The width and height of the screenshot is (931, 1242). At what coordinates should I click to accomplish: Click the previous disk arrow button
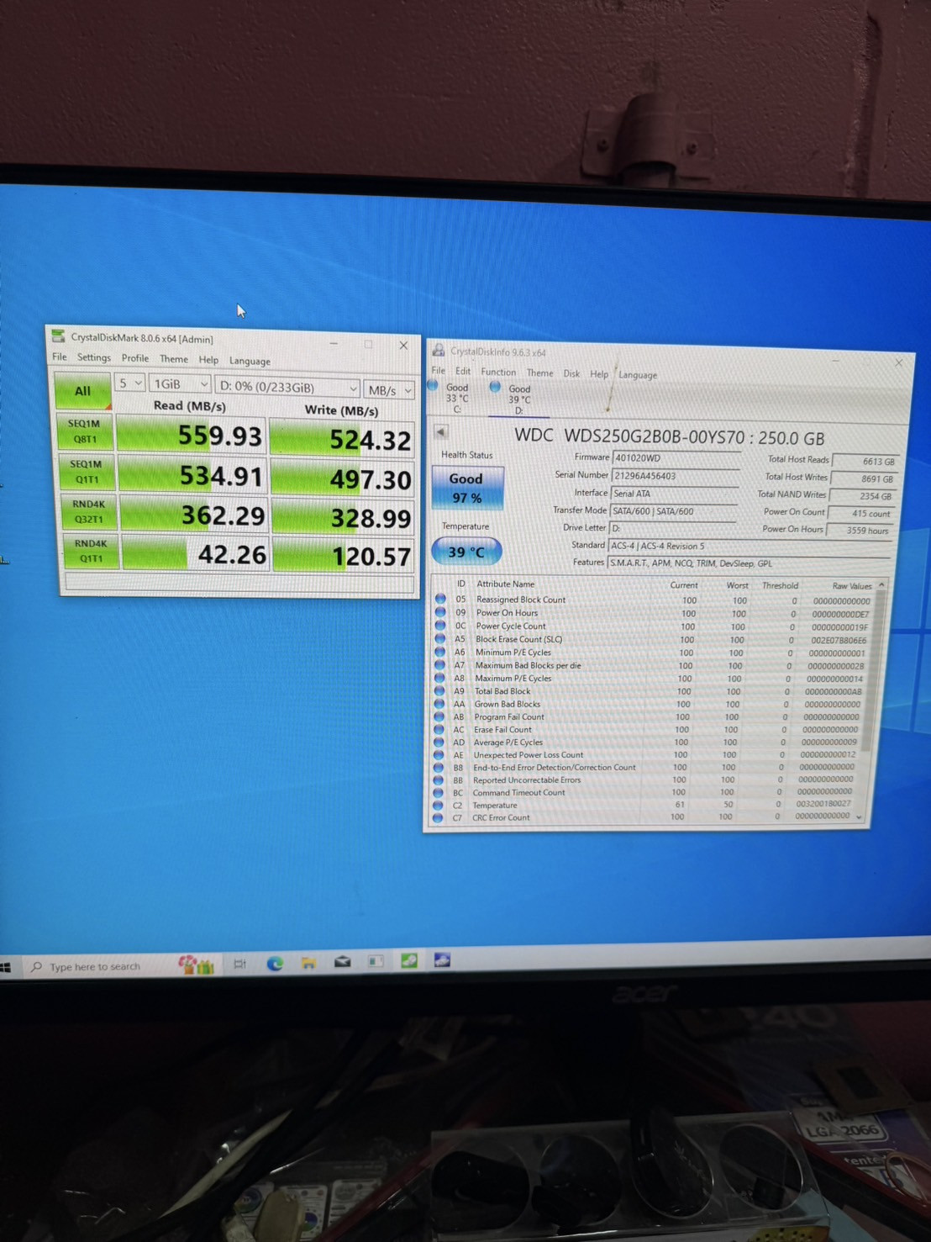441,431
